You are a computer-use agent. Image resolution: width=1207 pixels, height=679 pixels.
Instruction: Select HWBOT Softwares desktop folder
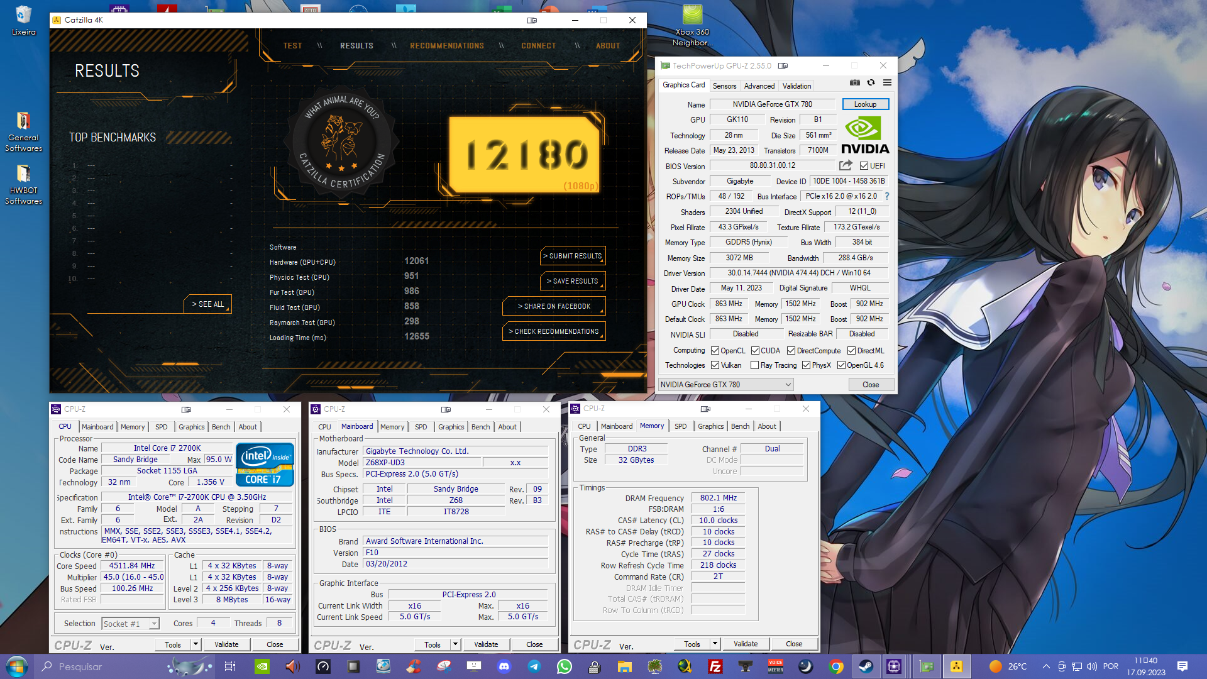[23, 185]
